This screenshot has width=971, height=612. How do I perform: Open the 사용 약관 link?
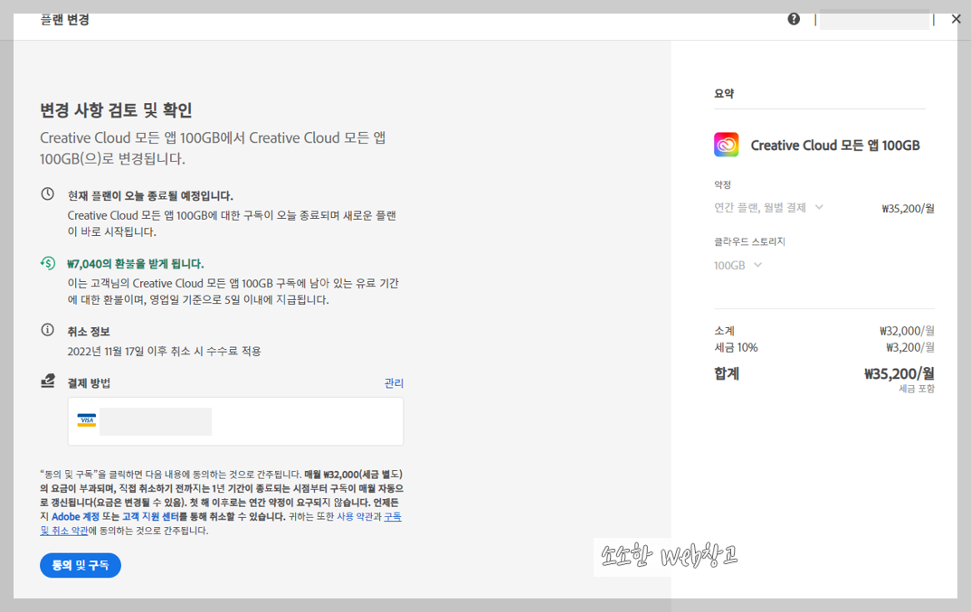pyautogui.click(x=354, y=516)
